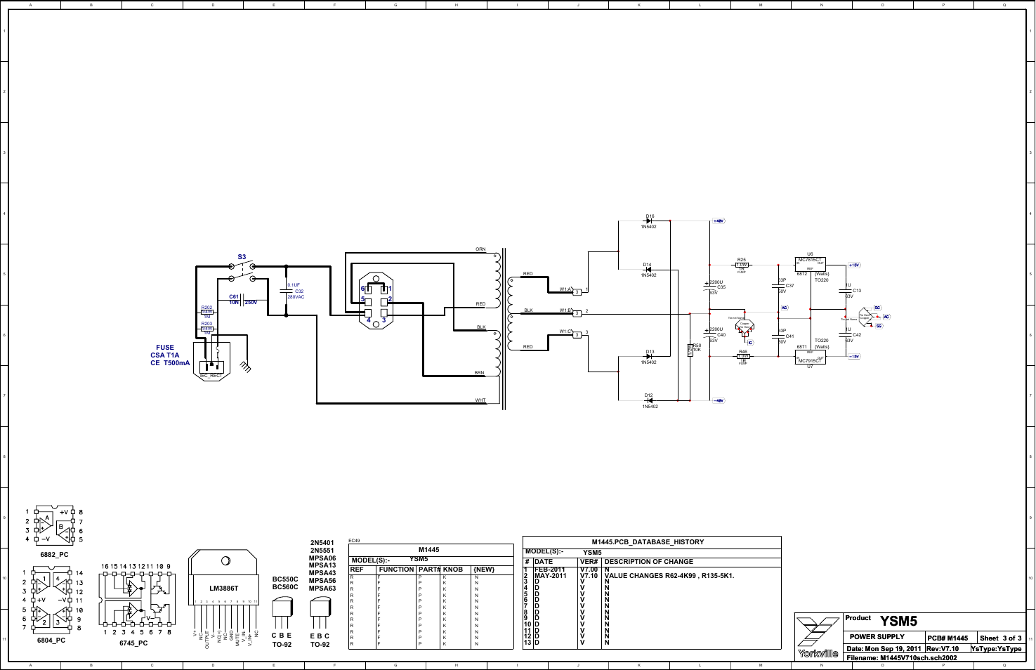Screen dimensions: 1036x670
Task: Click the FUSE CSA T1A note
Action: tap(170, 355)
